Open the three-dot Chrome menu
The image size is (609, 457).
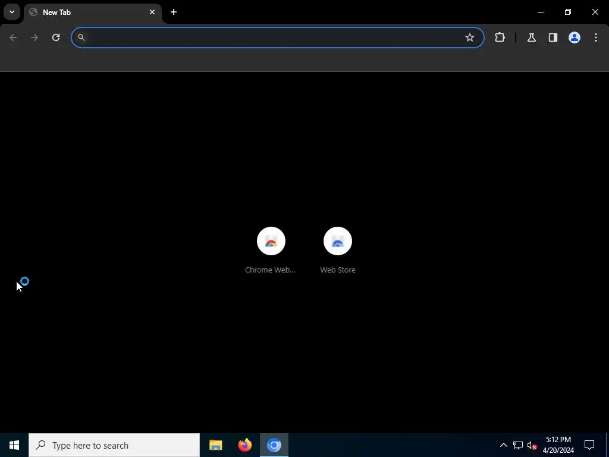click(596, 37)
